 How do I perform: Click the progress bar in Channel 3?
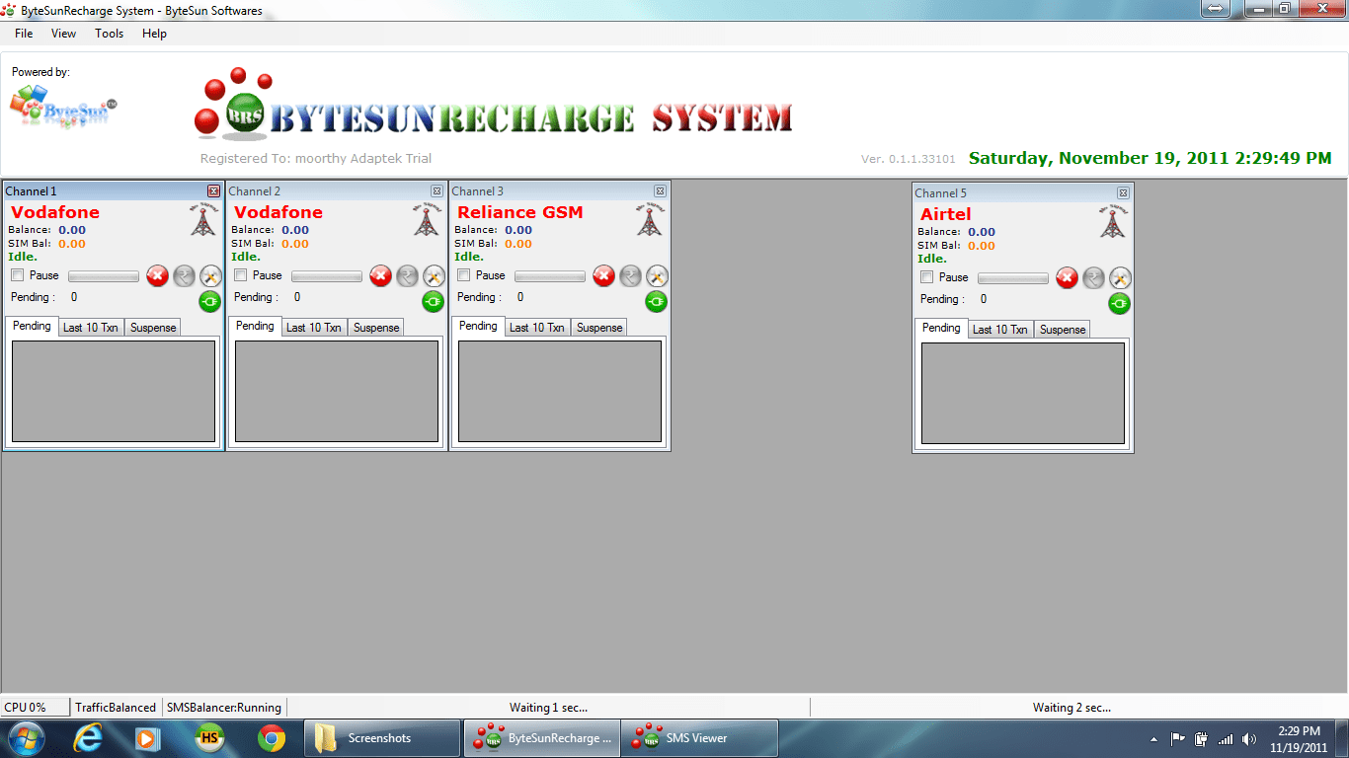(550, 276)
